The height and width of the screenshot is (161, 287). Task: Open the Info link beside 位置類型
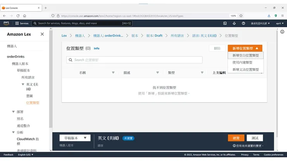tap(97, 48)
